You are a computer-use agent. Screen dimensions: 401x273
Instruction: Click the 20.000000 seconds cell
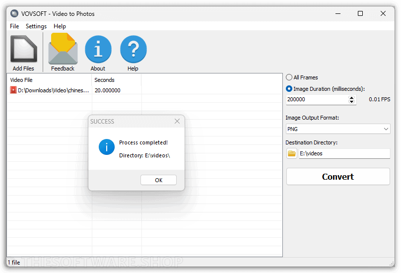[x=107, y=90]
